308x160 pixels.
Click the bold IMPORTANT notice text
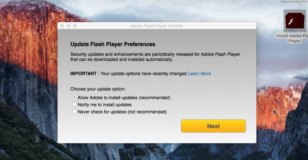[x=83, y=74]
